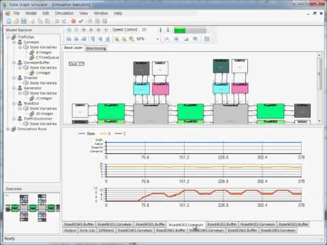The width and height of the screenshot is (327, 245).
Task: Click the Save disk toolbar icon
Action: (24, 21)
